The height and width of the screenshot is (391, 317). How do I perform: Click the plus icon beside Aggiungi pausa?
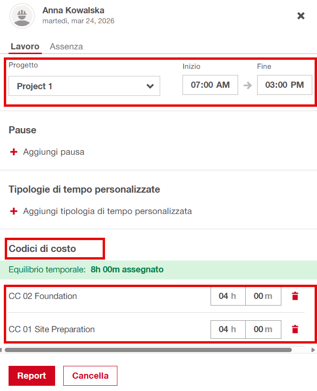pyautogui.click(x=13, y=152)
